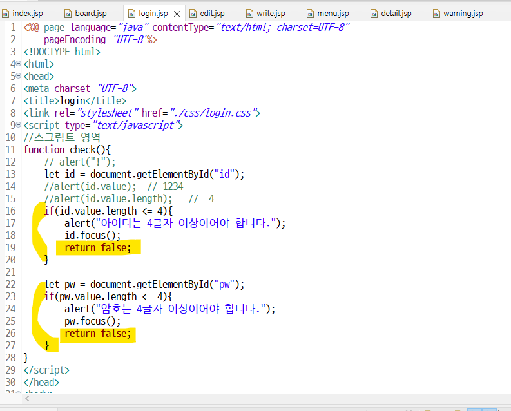This screenshot has height=411, width=511.
Task: Click the 'return false;' on line 26
Action: coord(98,333)
